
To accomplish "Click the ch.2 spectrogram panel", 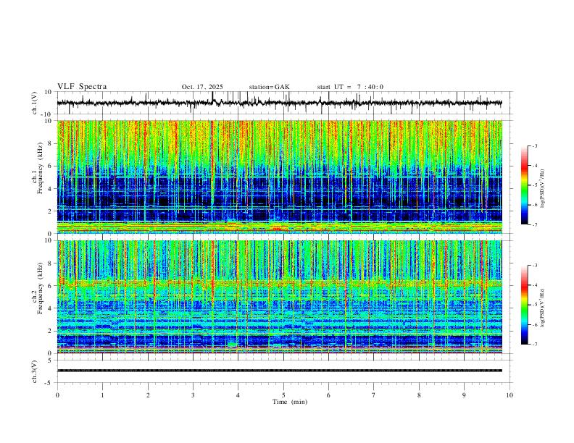I will [x=279, y=297].
